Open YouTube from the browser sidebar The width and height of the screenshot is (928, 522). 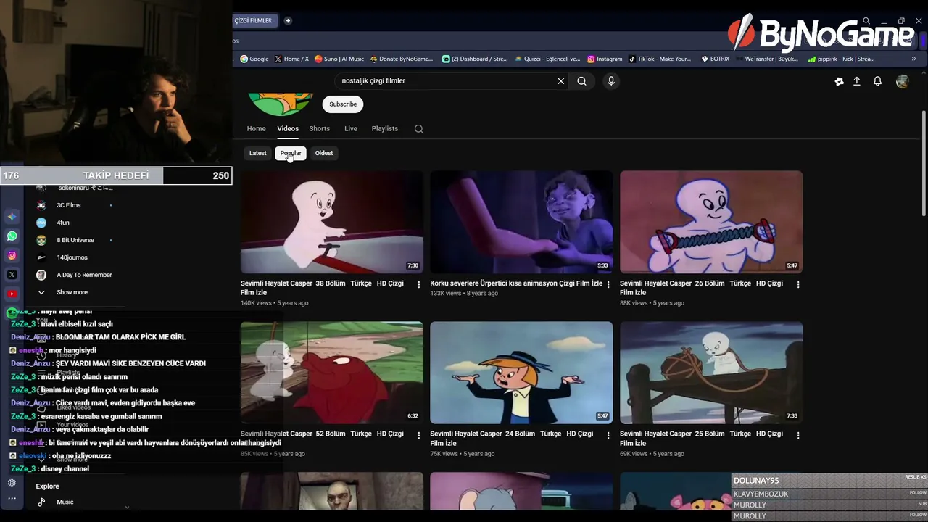[12, 294]
